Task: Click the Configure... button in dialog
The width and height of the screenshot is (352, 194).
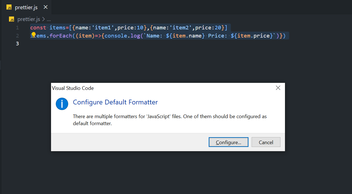Action: point(229,142)
